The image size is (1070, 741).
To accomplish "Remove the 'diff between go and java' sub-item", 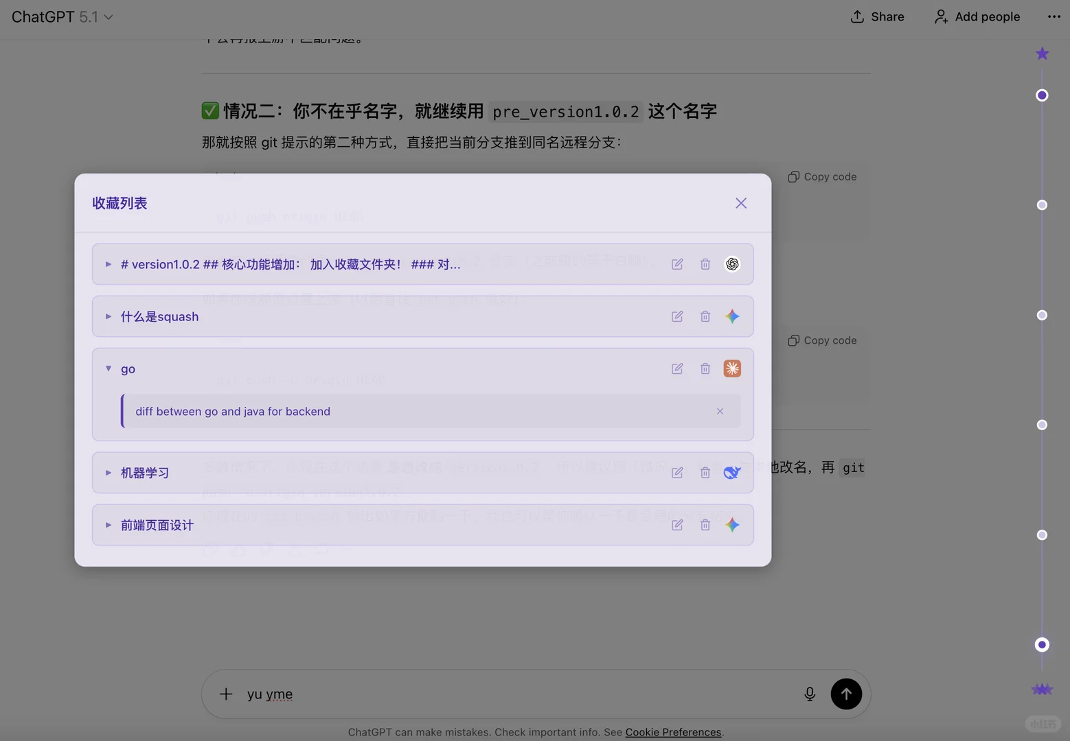I will [720, 411].
